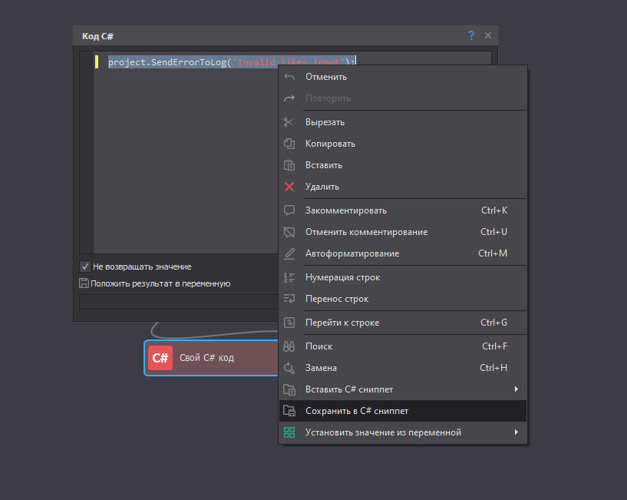Toggle Нумерация строк line numbering
Screen dimensions: 627x500
(x=342, y=277)
